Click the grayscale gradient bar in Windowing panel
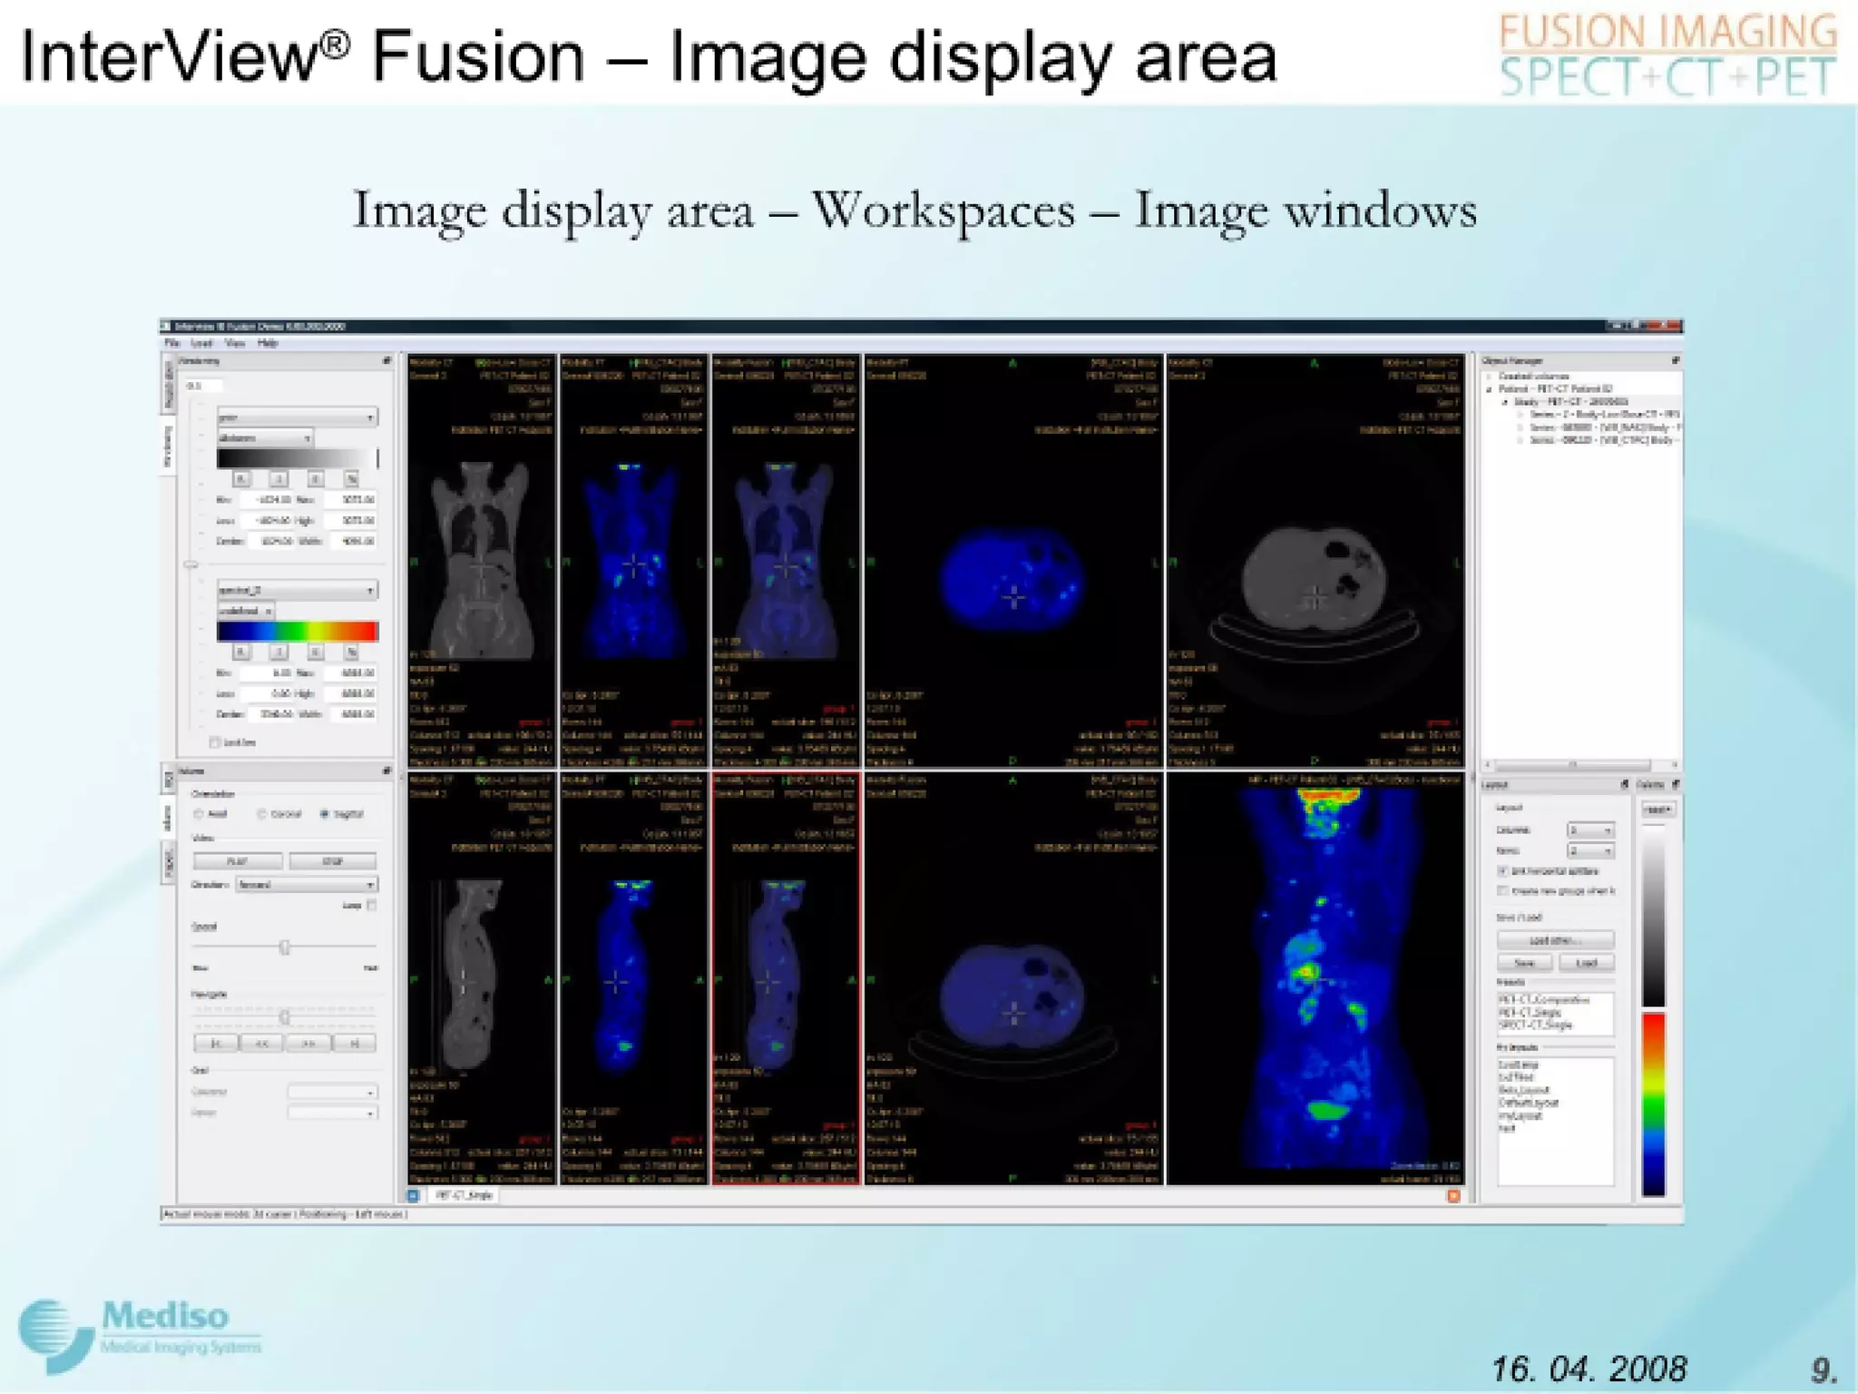 297,458
